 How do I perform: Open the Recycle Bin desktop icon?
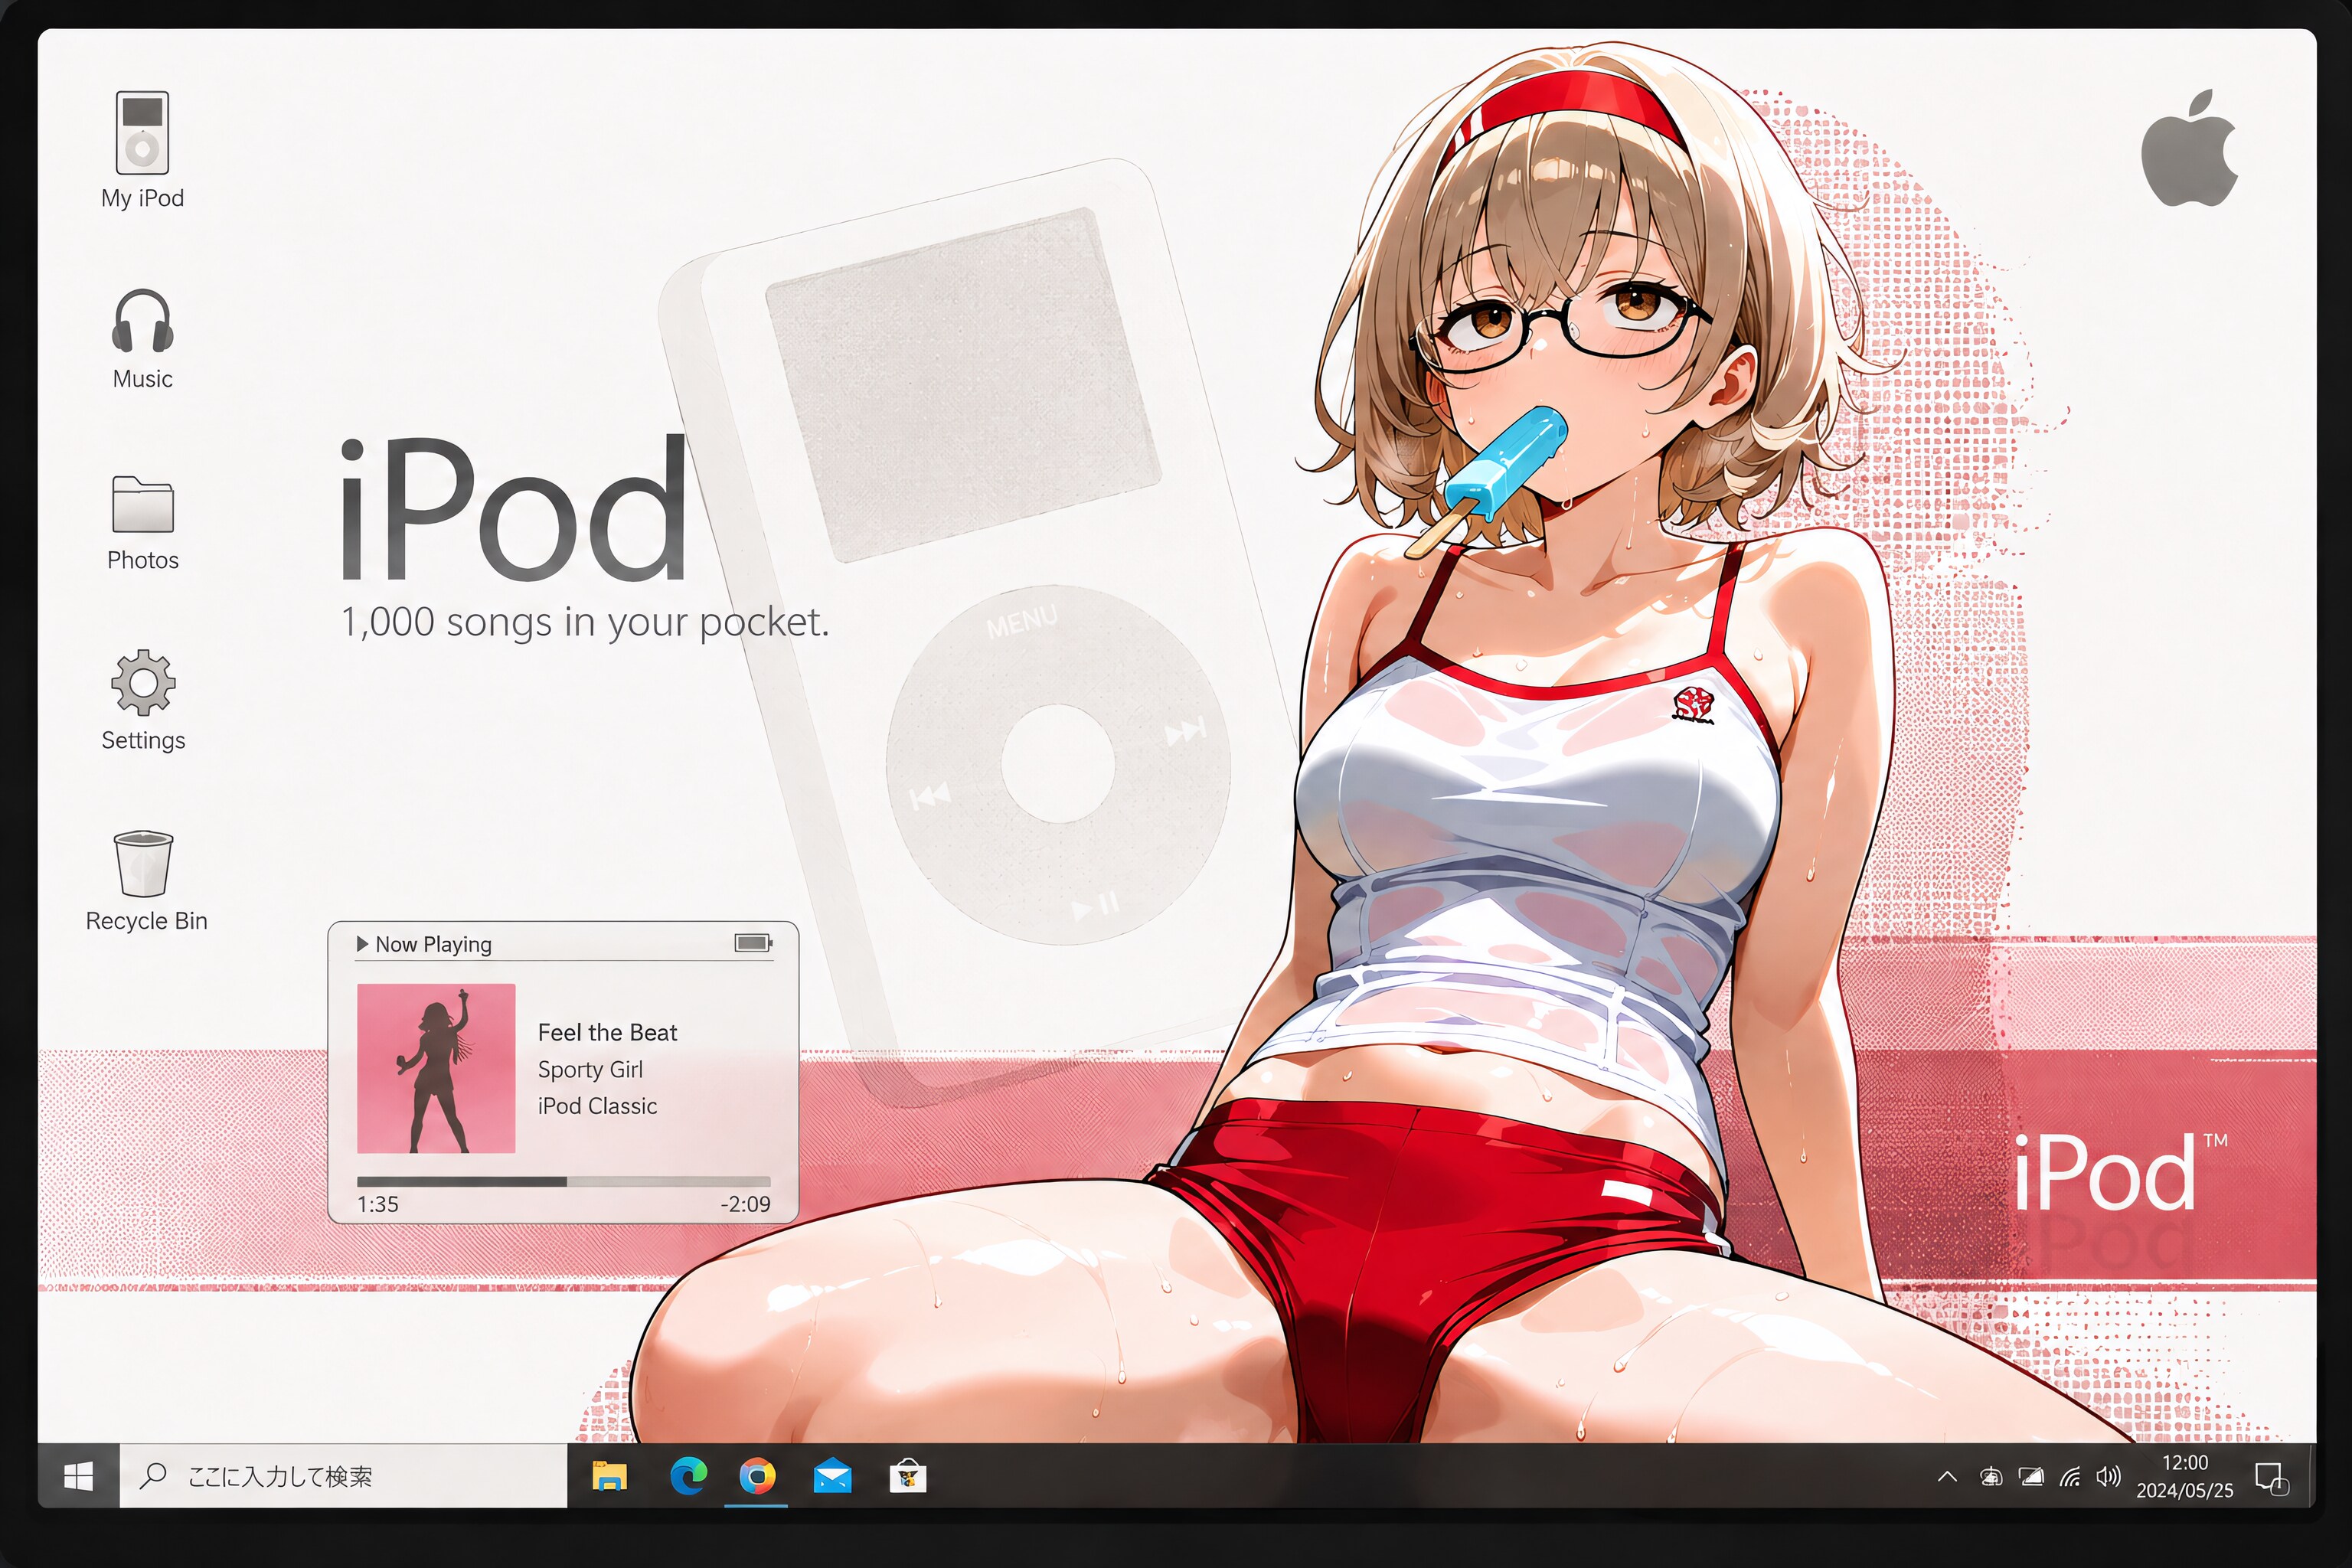[146, 881]
